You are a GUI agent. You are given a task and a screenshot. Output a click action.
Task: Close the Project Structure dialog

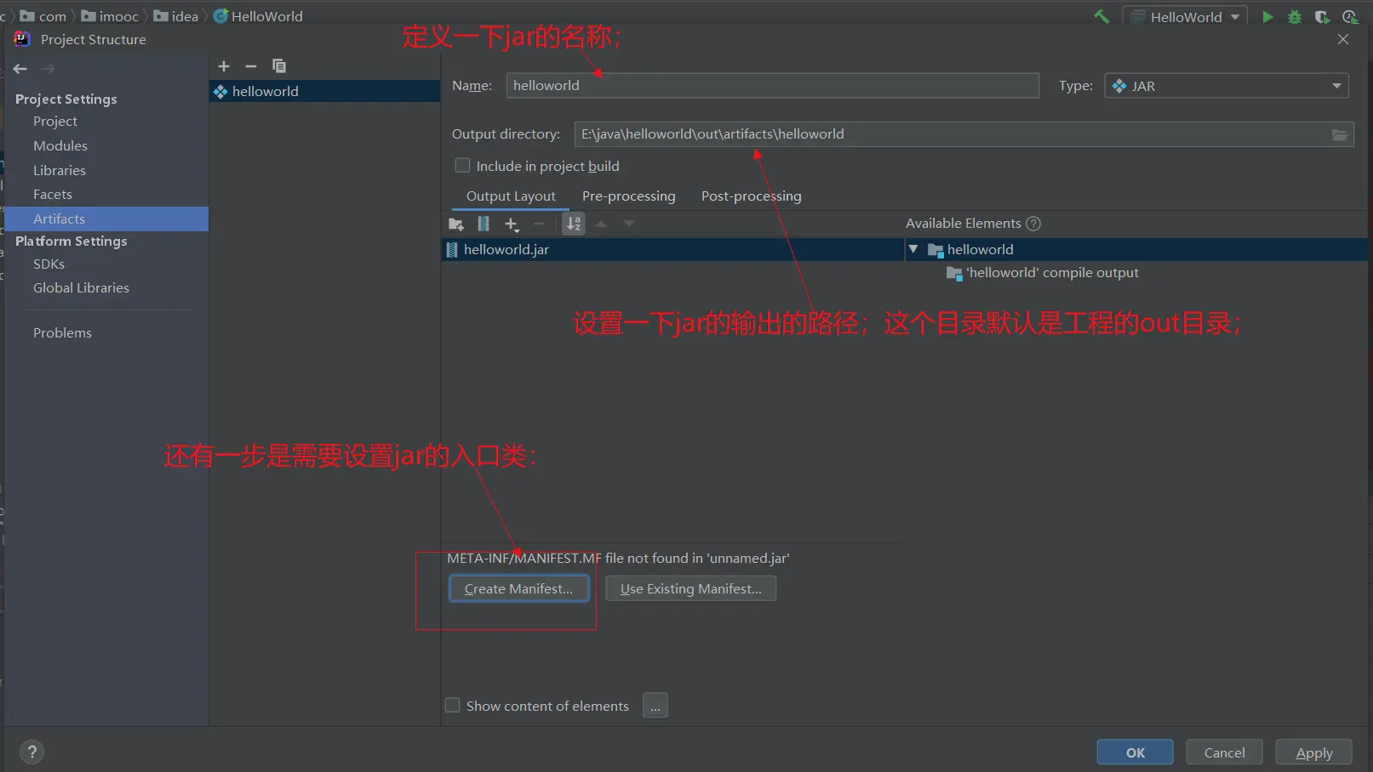1343,39
